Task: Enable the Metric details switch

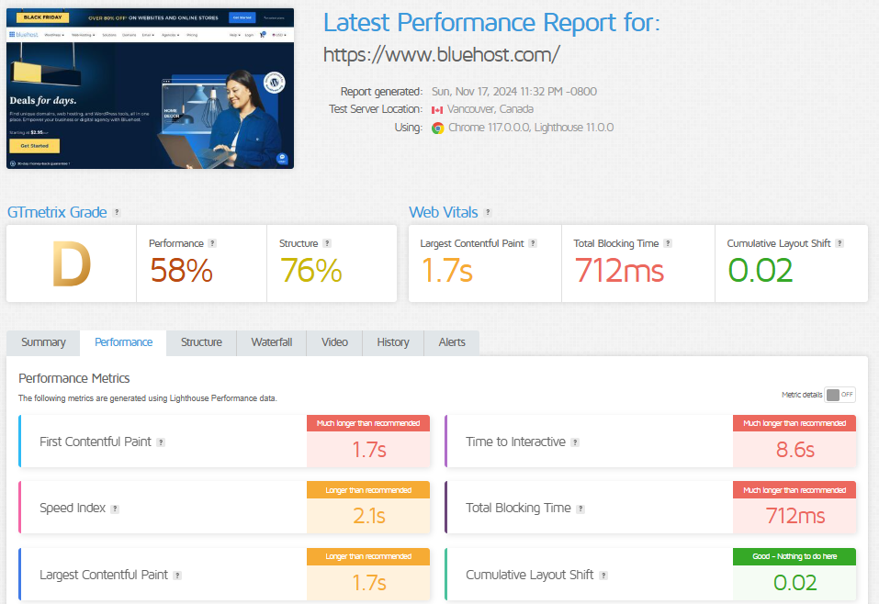Action: pos(841,394)
